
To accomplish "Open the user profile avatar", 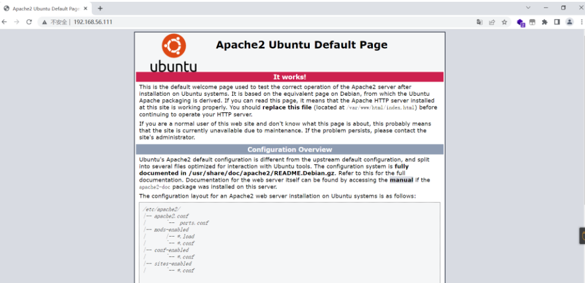I will coord(570,22).
